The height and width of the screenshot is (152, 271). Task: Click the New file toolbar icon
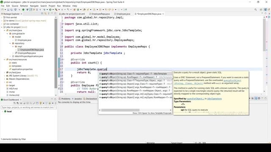(x=3, y=10)
